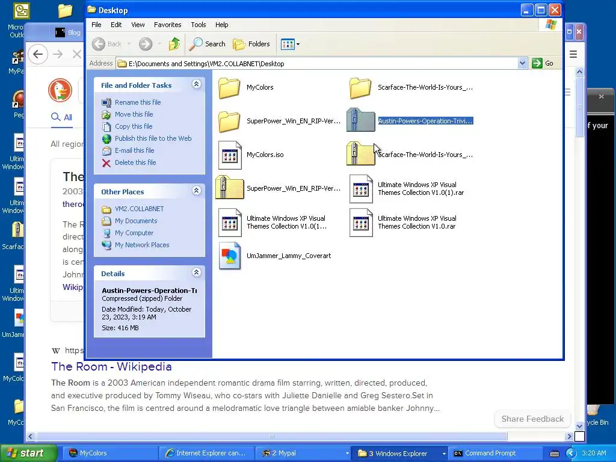This screenshot has height=462, width=616.
Task: Go up one folder level
Action: coord(174,44)
